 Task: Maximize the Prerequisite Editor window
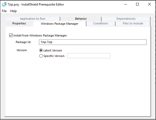click(x=137, y=4)
